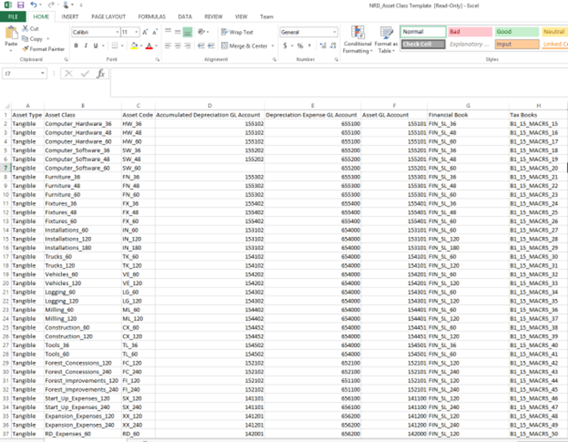
Task: Click the Orientation text angle icon
Action: click(x=202, y=32)
